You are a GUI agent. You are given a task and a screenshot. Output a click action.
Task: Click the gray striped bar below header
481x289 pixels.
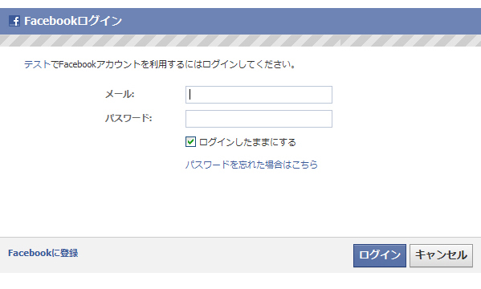[x=241, y=40]
